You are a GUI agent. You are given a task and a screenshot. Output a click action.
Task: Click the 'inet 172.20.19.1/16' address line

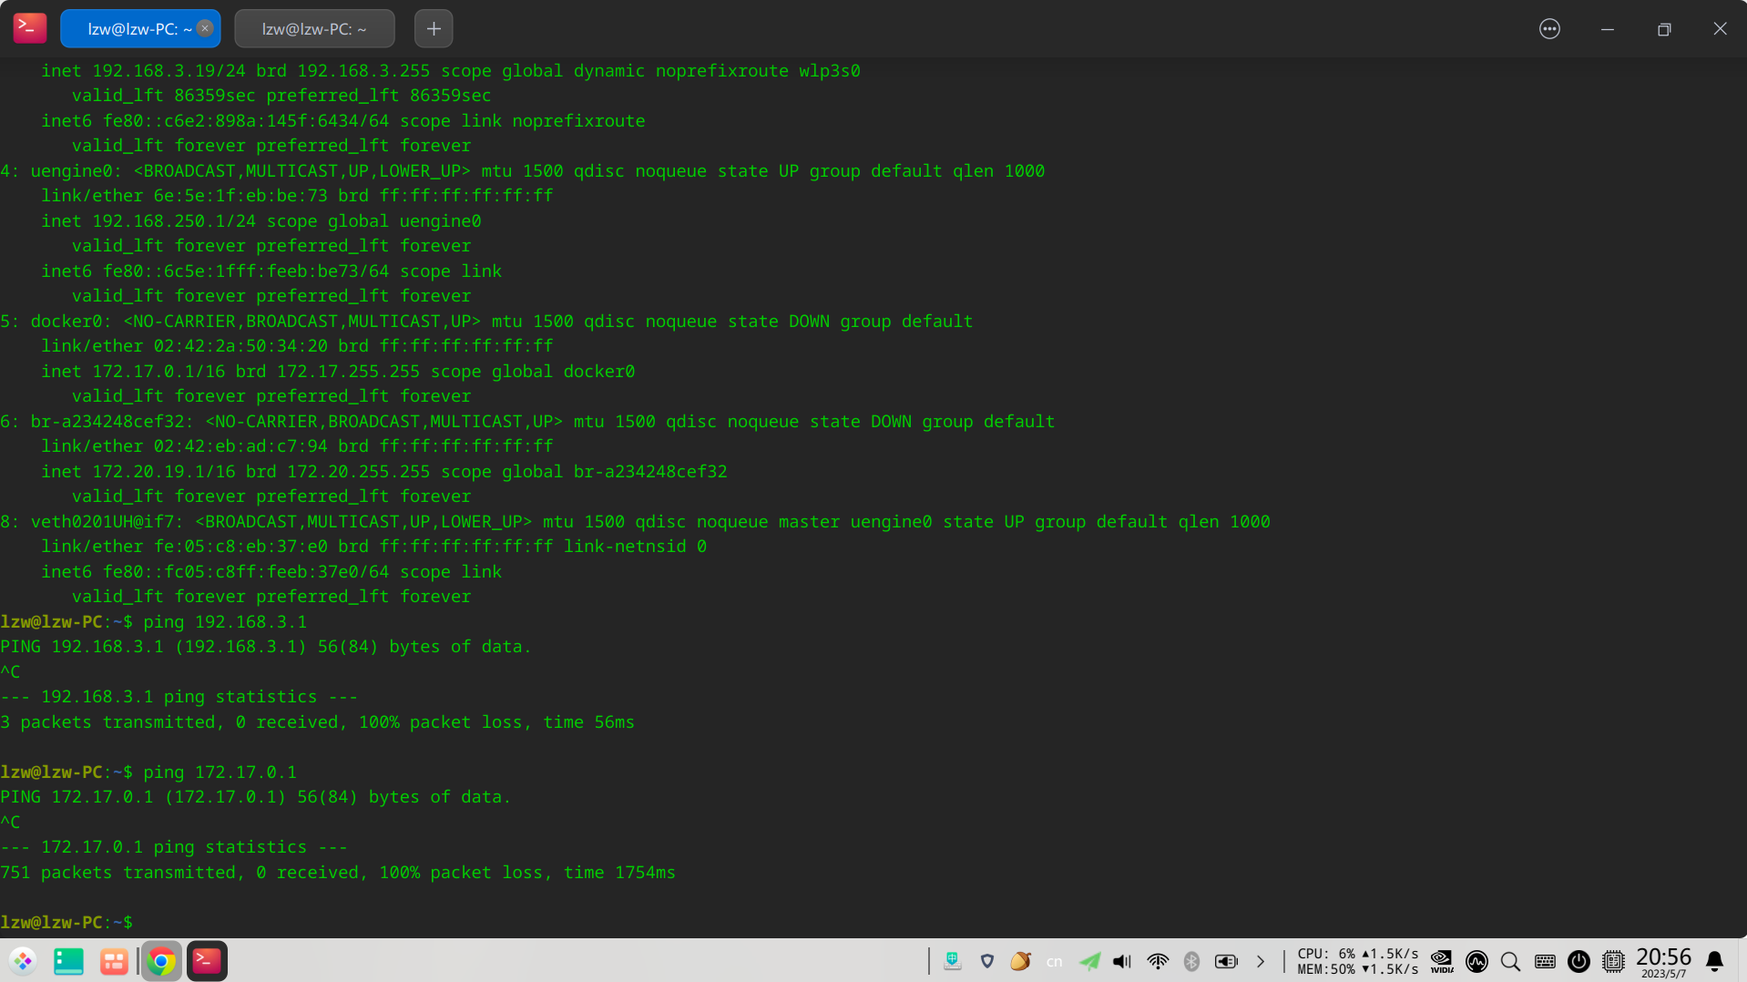coord(384,472)
